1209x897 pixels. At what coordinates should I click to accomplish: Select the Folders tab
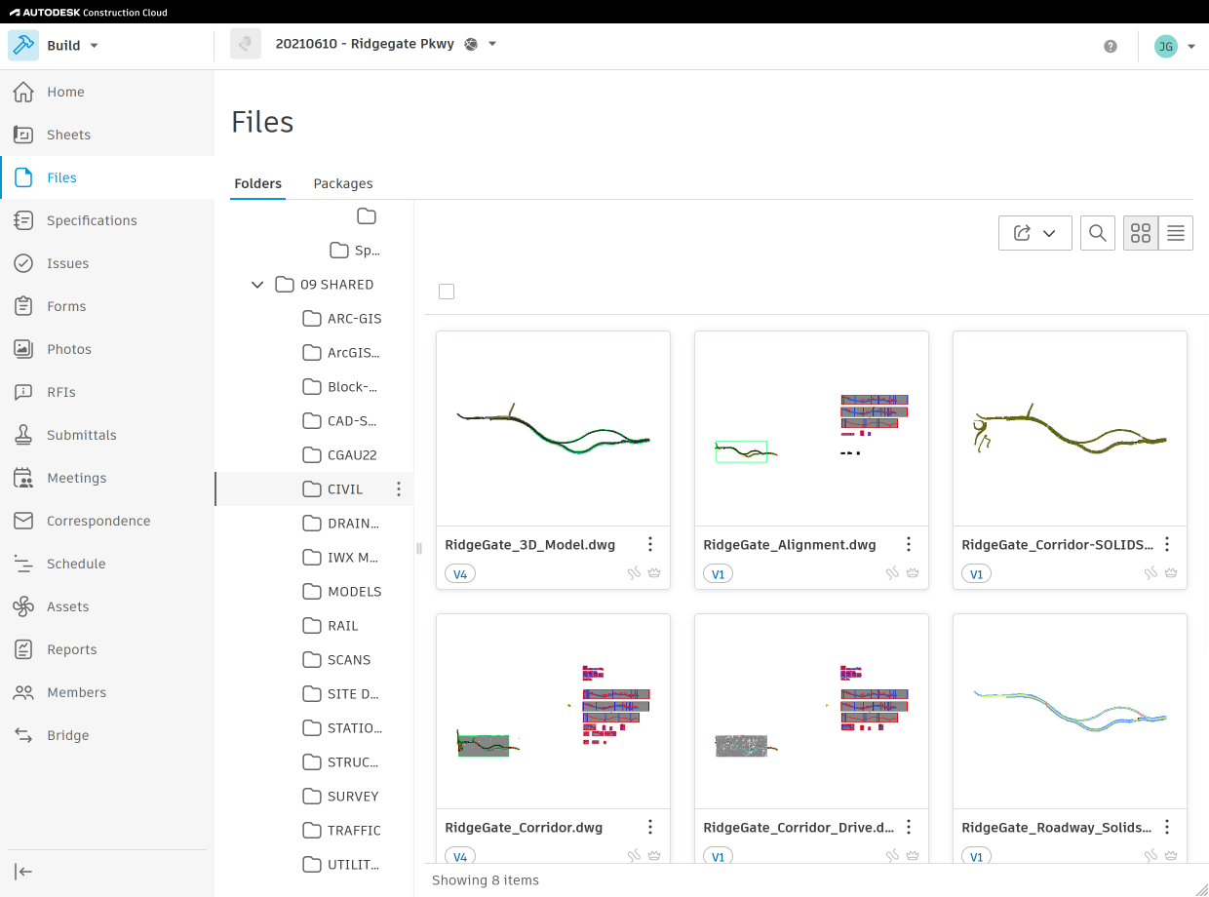pyautogui.click(x=258, y=183)
